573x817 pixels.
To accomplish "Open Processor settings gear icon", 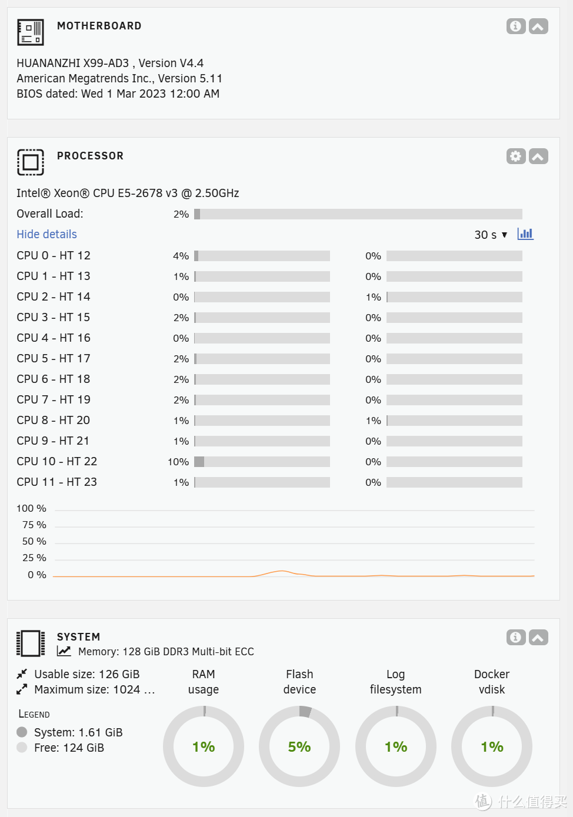I will tap(516, 156).
